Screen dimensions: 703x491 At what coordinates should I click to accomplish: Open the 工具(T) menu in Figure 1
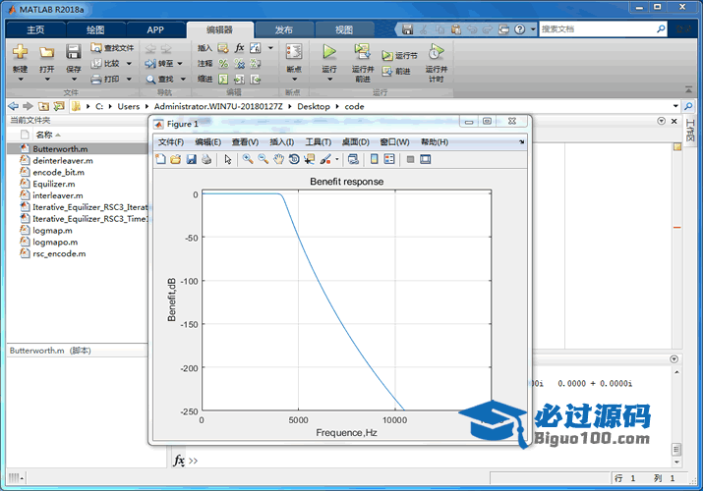[x=319, y=141]
